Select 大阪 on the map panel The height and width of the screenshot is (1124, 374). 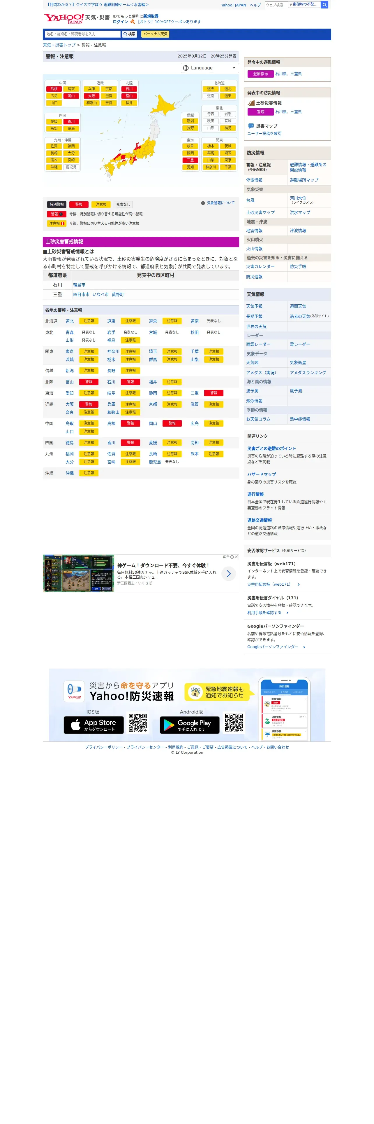click(x=91, y=96)
